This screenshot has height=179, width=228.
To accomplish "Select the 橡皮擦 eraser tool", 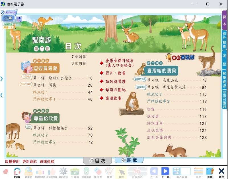I will (x=98, y=173).
